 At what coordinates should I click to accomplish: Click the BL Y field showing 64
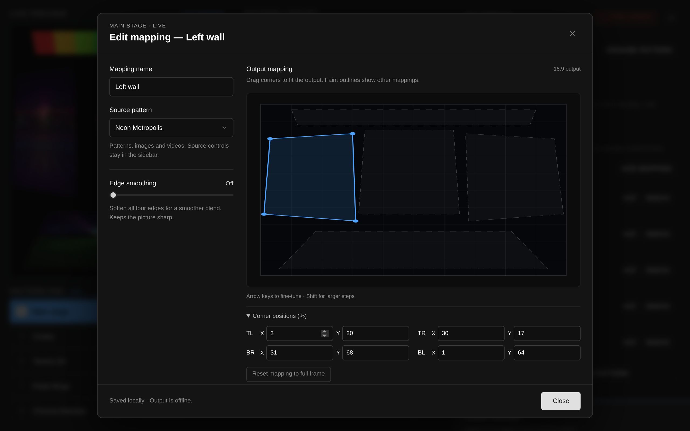pyautogui.click(x=547, y=353)
